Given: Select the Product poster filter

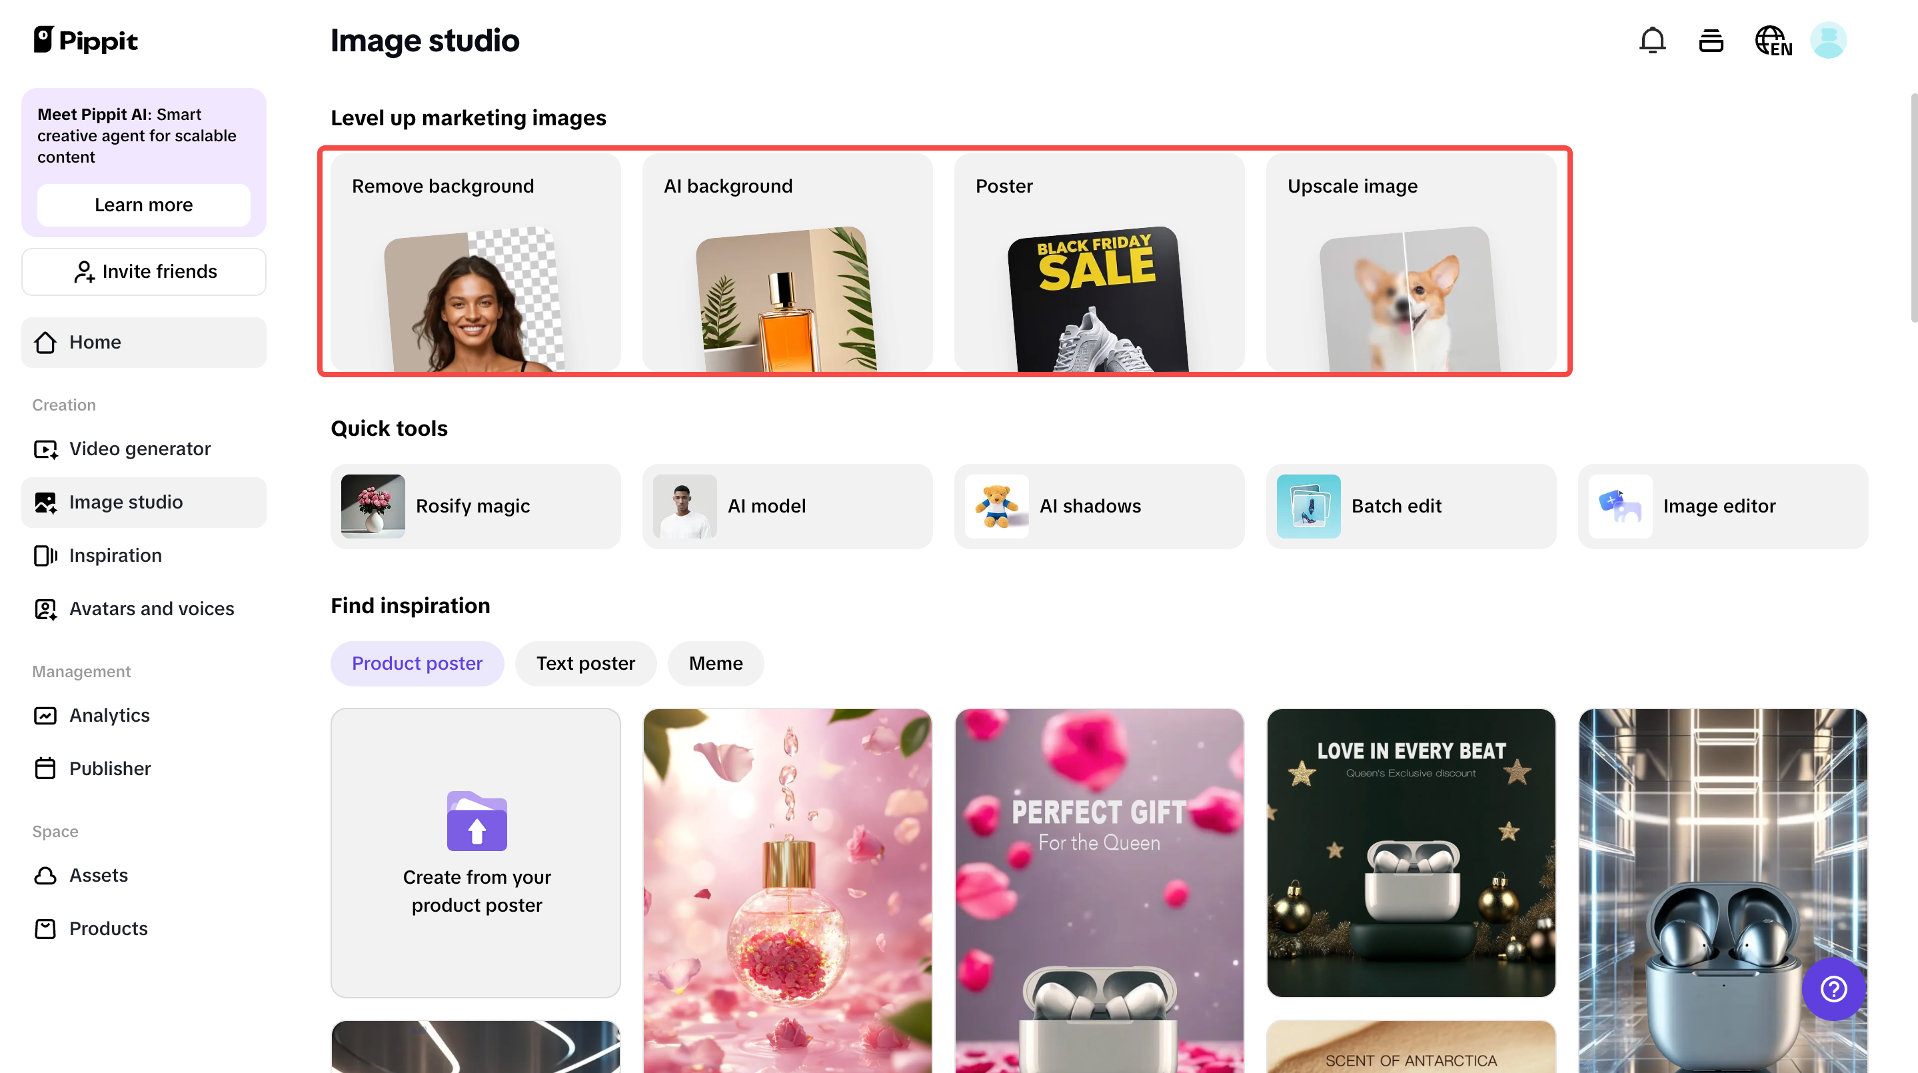Looking at the screenshot, I should coord(417,662).
